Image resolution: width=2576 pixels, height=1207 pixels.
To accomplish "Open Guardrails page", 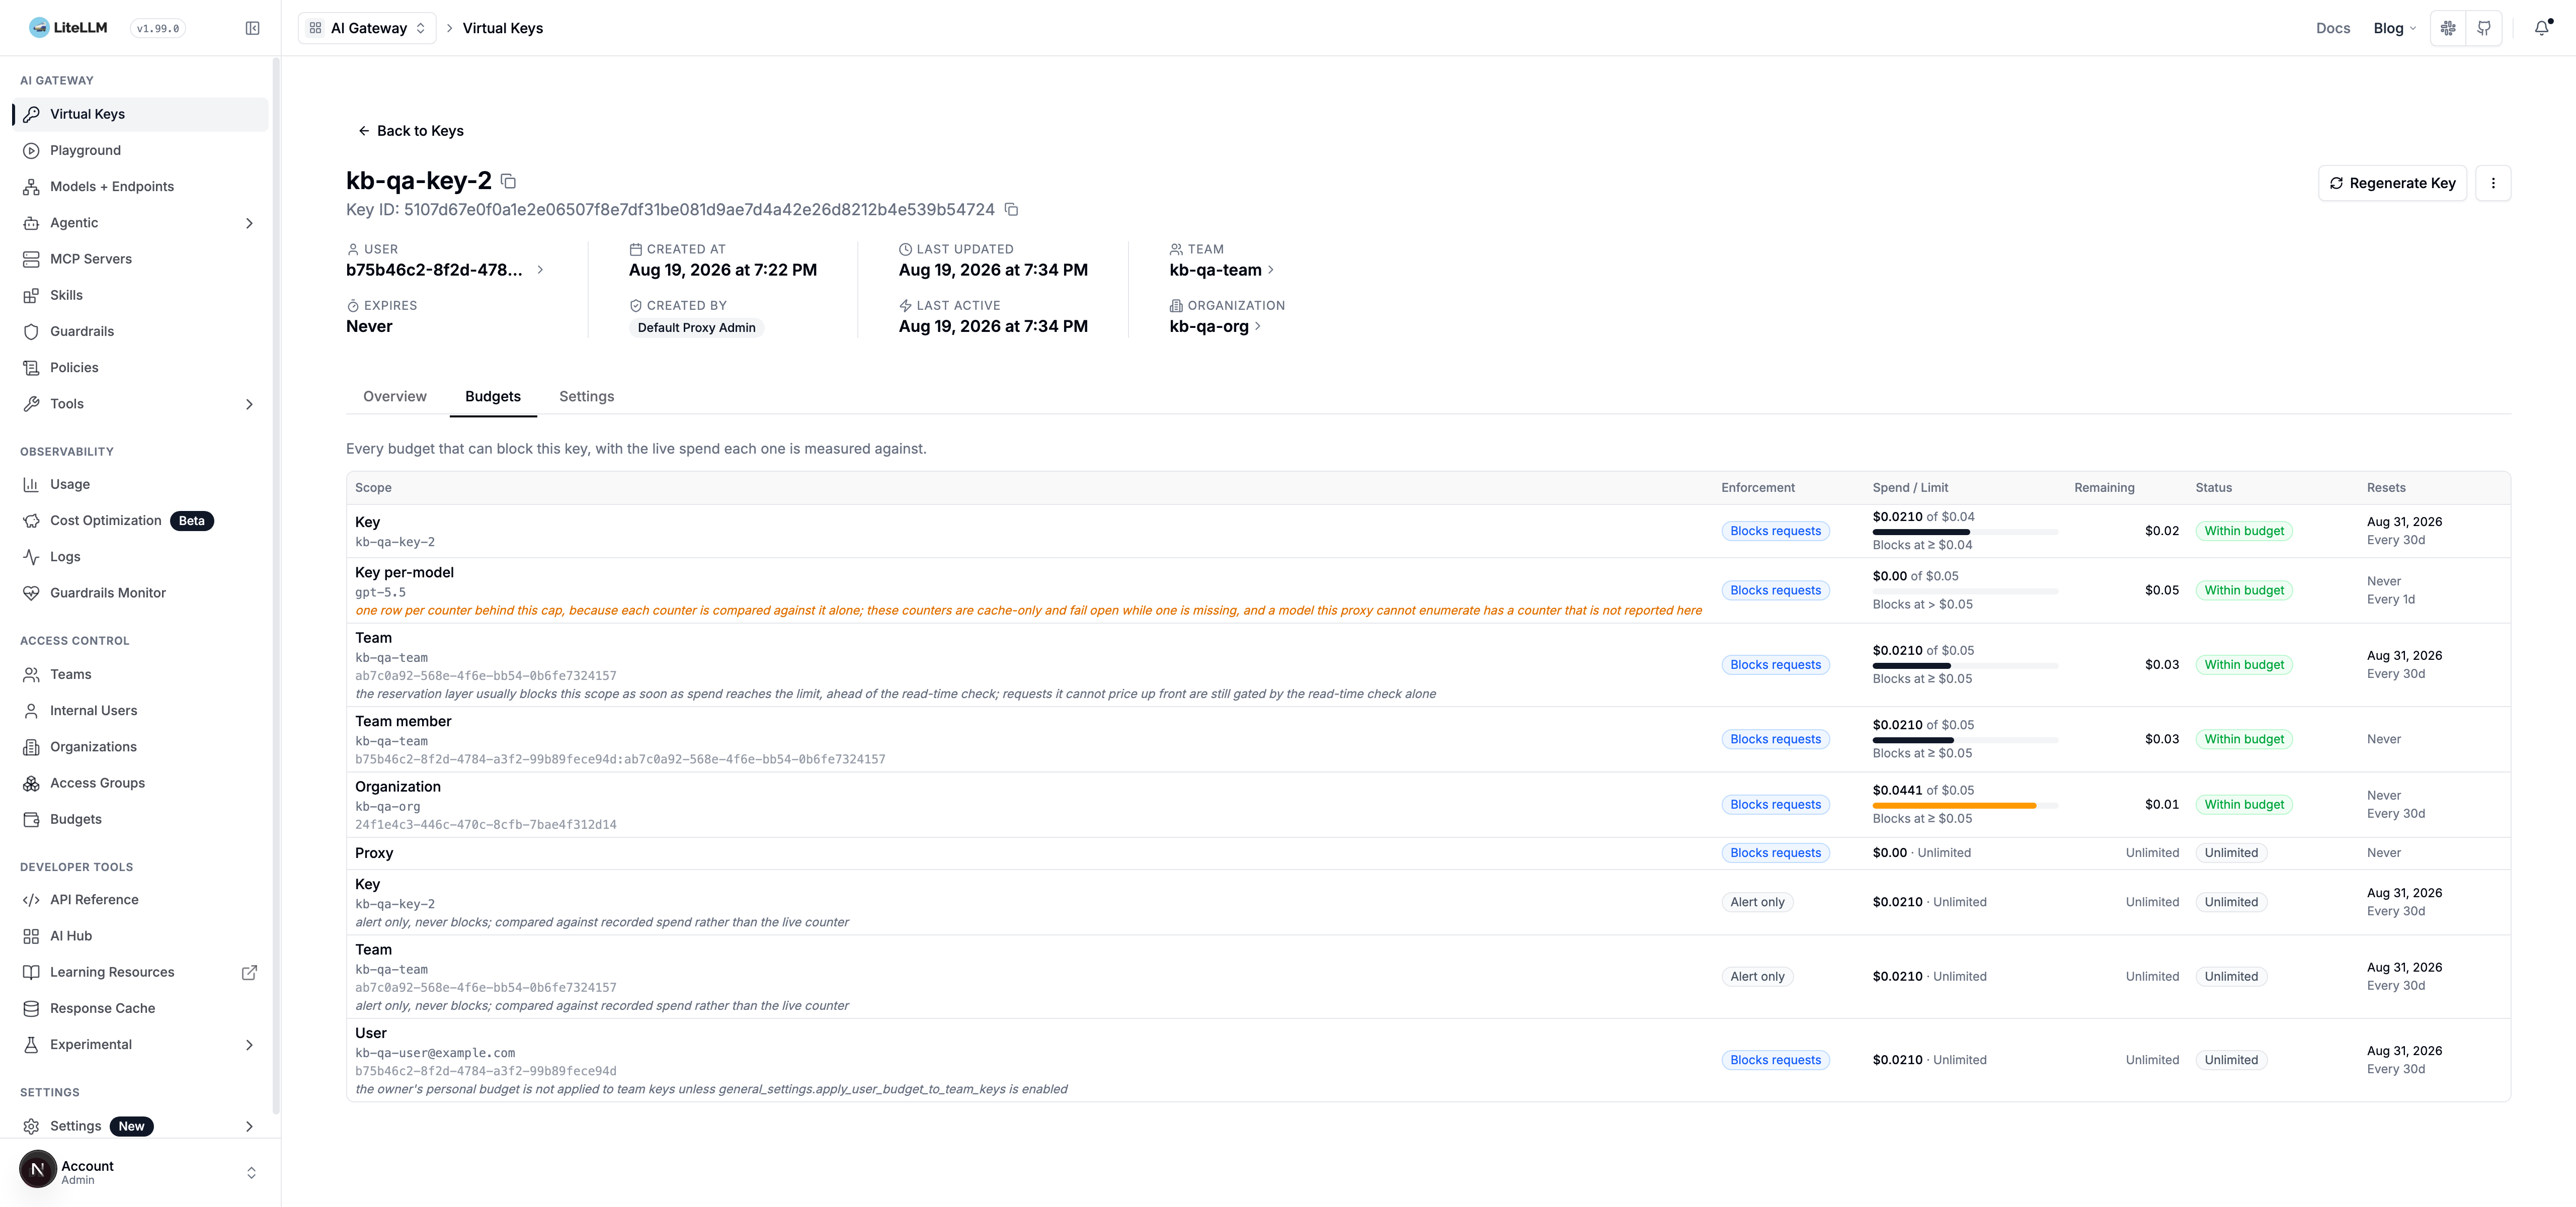I will pos(140,332).
